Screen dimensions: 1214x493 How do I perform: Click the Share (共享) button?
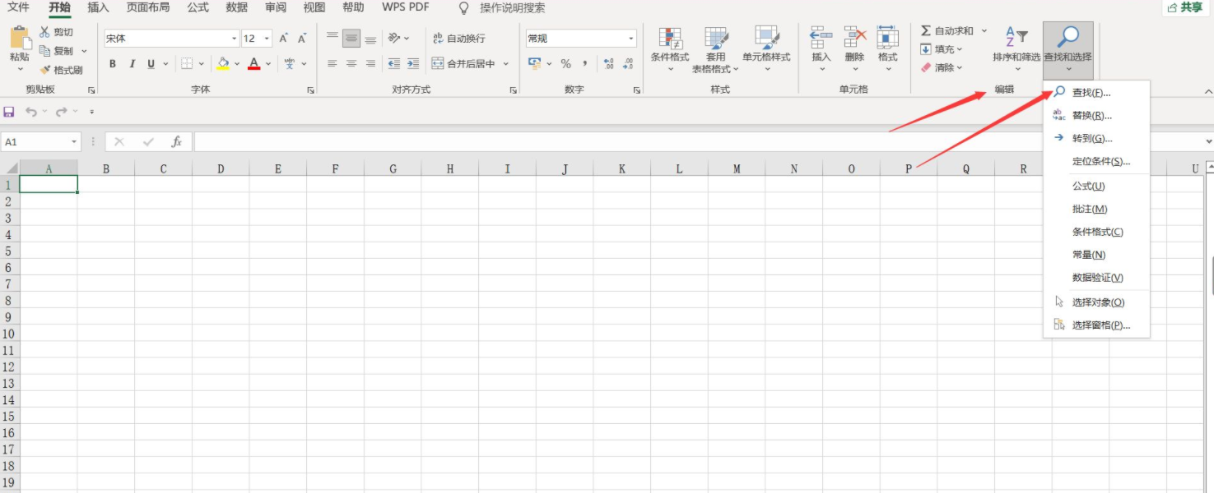click(x=1185, y=7)
